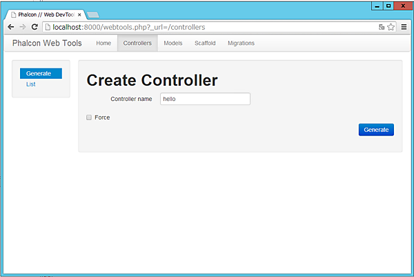Switch to the Models section
The width and height of the screenshot is (414, 277).
coord(173,43)
